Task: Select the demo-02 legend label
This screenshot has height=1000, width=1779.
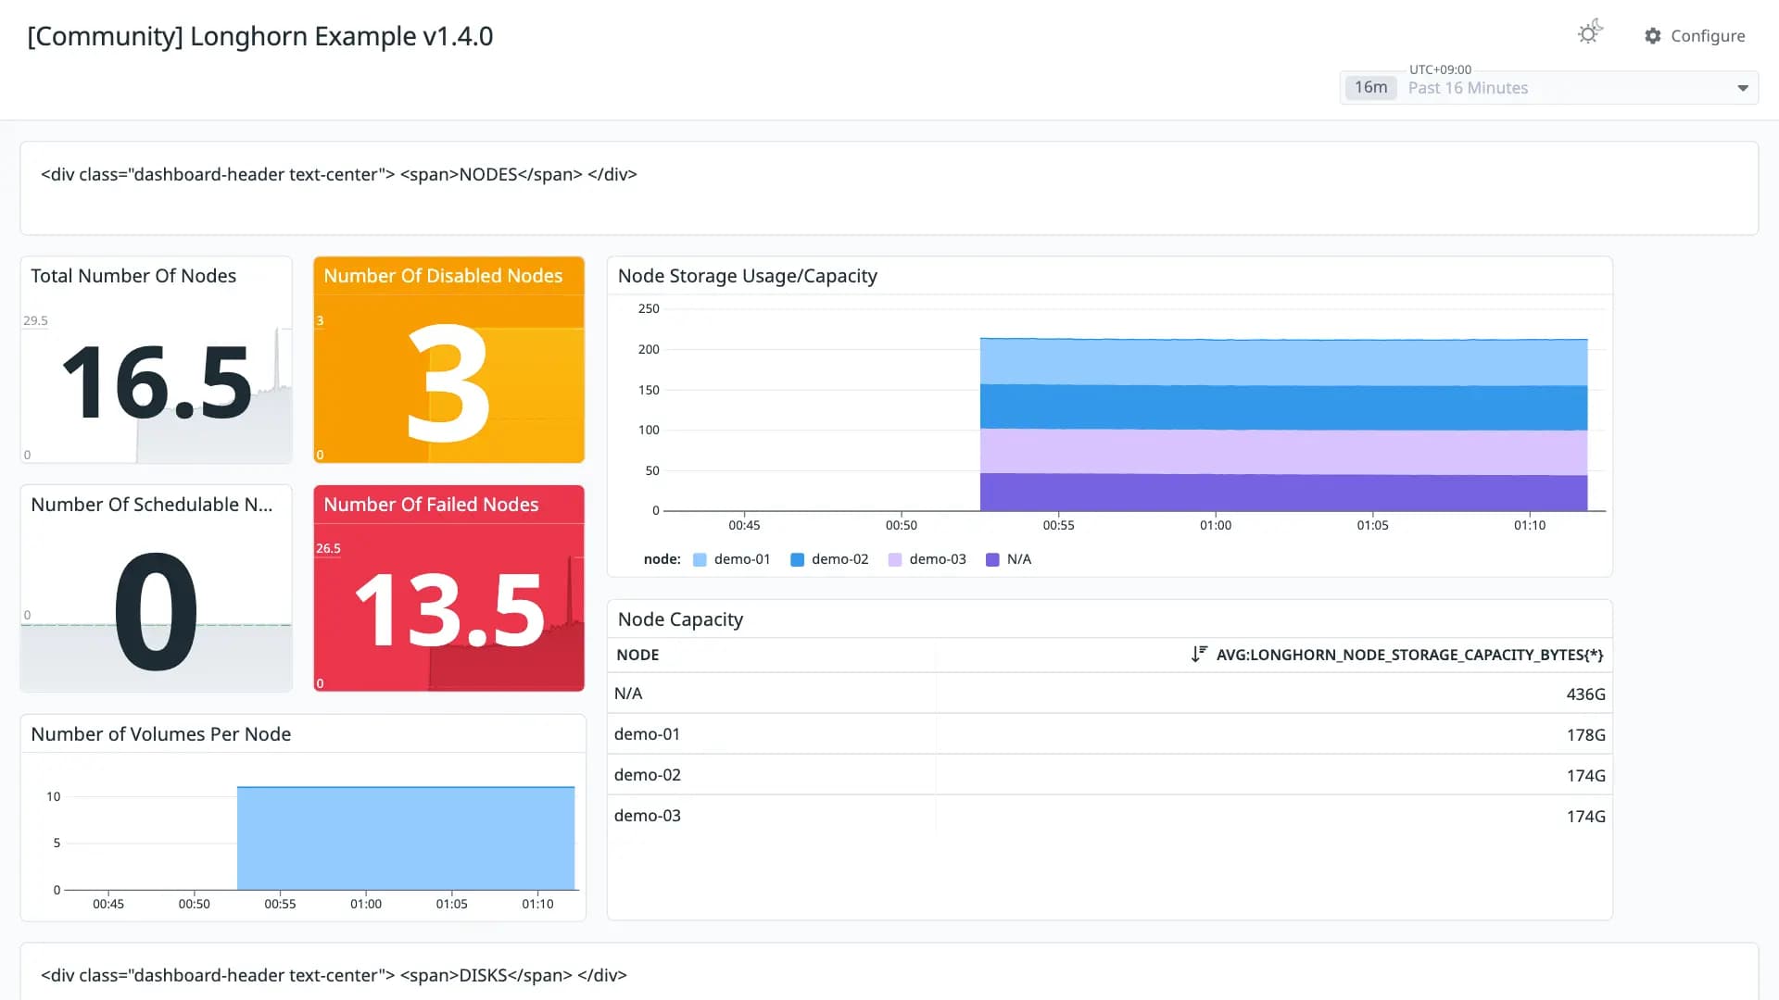Action: tap(840, 559)
